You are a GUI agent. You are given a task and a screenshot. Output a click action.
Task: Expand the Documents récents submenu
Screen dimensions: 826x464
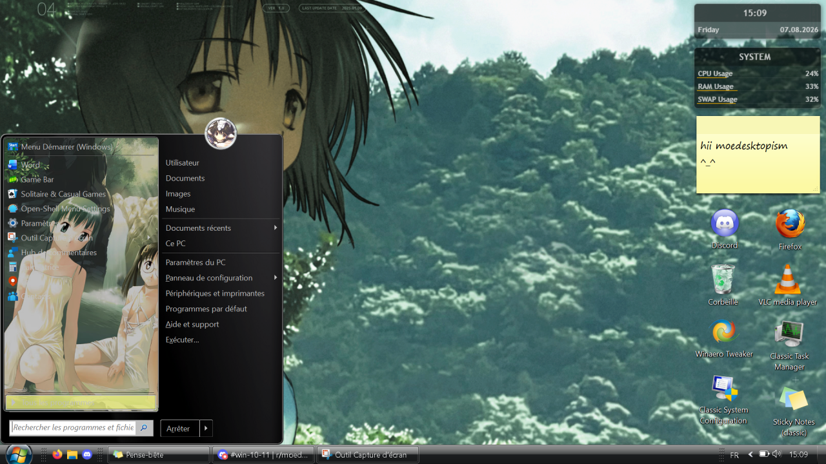[221, 228]
